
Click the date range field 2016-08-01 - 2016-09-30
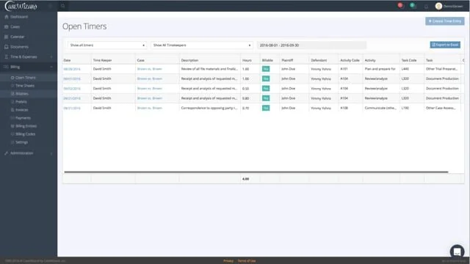click(311, 45)
